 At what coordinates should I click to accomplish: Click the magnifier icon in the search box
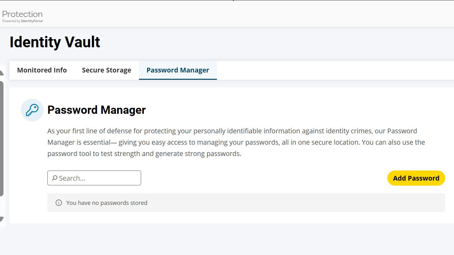[55, 178]
